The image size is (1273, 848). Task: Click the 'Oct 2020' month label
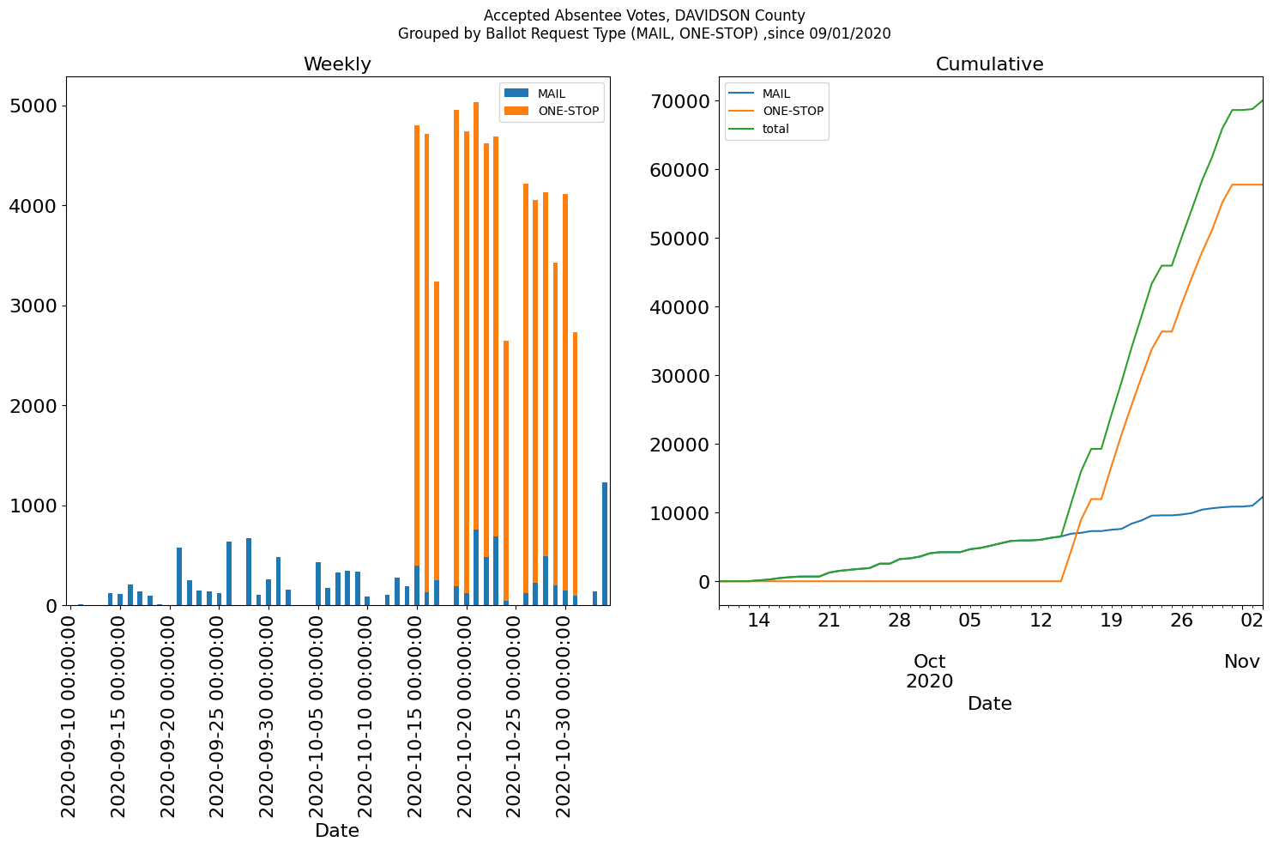click(x=929, y=671)
